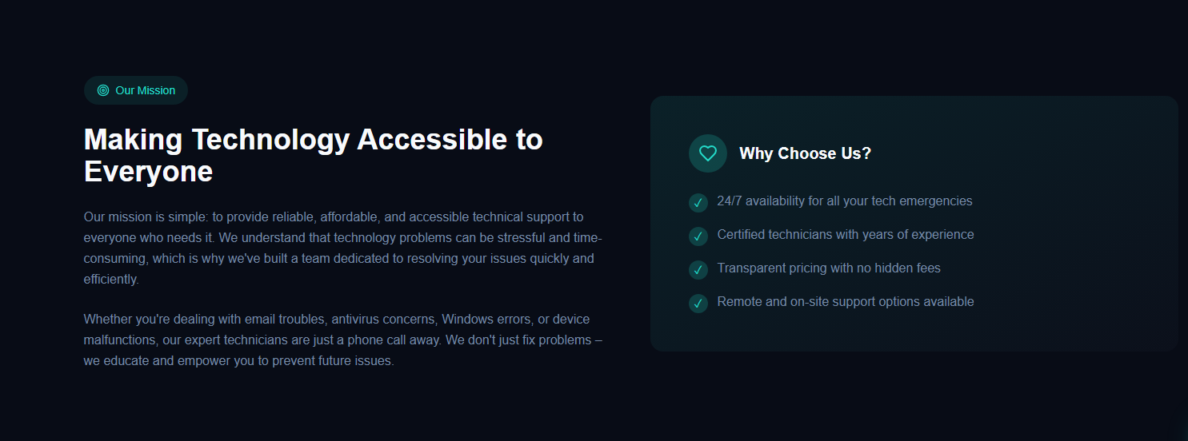This screenshot has width=1188, height=441.
Task: Select the "24/7 availability for all your tech emergencies" item
Action: (x=844, y=201)
